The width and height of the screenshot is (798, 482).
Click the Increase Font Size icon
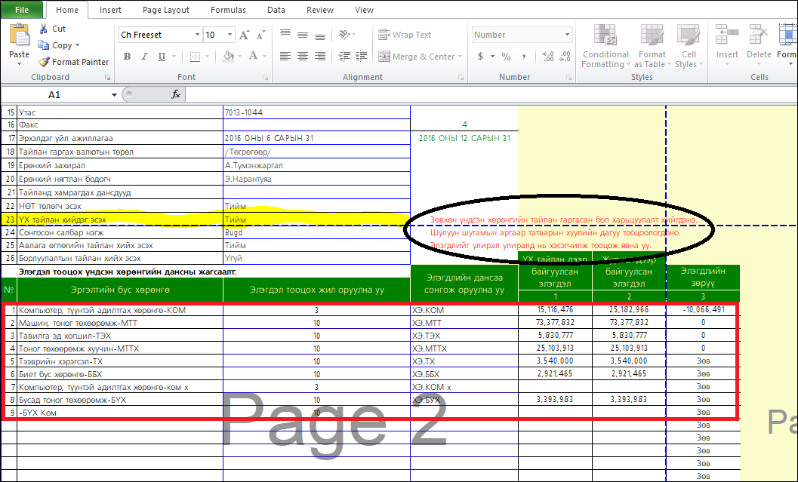pyautogui.click(x=244, y=35)
